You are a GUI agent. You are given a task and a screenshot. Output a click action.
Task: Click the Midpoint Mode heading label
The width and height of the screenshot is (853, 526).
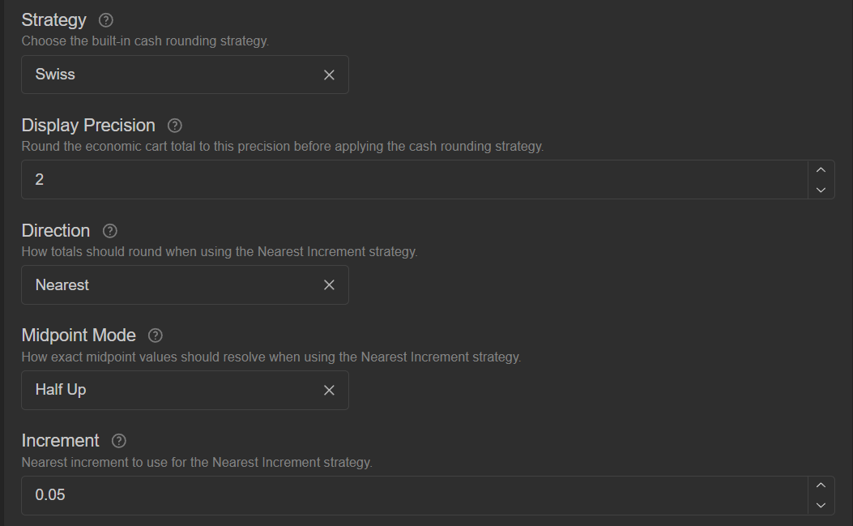tap(79, 336)
